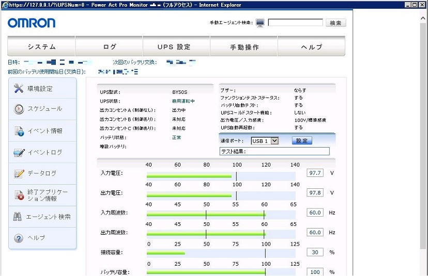Click the BY50S UPS model text
Viewport: 428px width, 276px height.
tap(179, 92)
